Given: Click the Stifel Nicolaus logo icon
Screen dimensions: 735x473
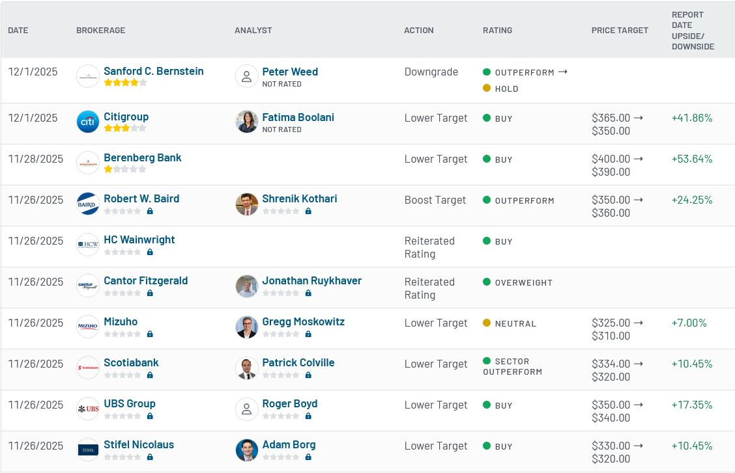Looking at the screenshot, I should 88,450.
